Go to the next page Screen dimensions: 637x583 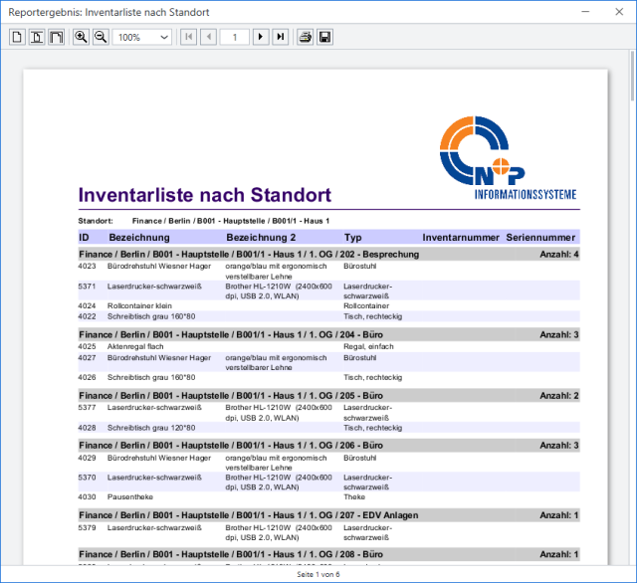261,38
